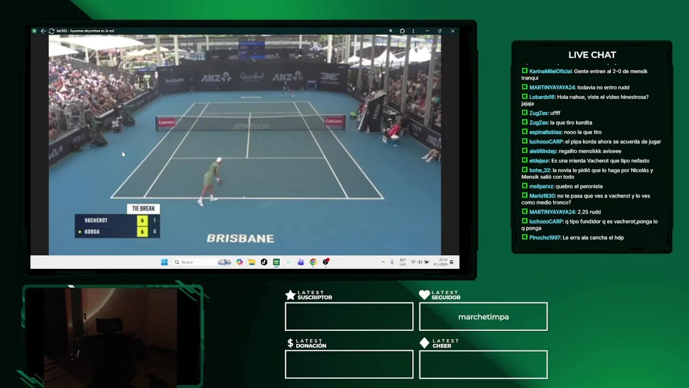The image size is (689, 388).
Task: Open WhatsApp from the taskbar
Action: click(289, 262)
